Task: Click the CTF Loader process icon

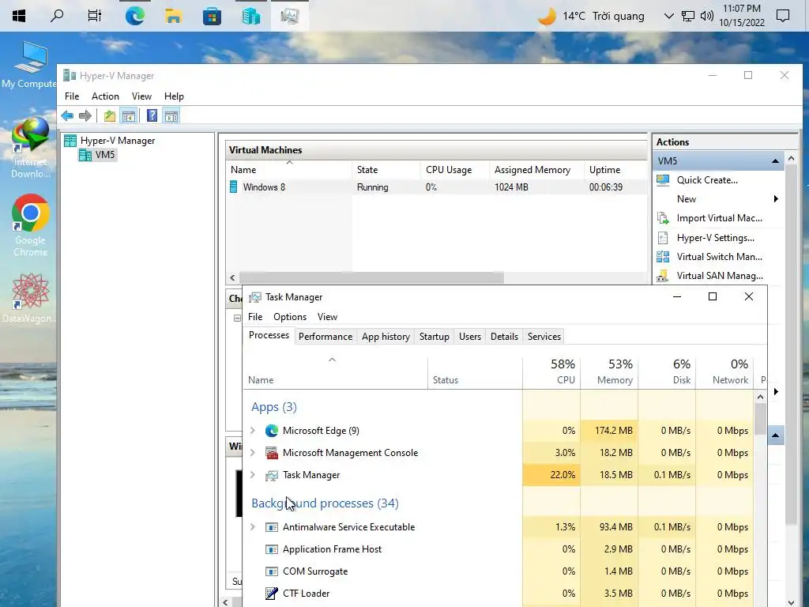Action: point(272,594)
